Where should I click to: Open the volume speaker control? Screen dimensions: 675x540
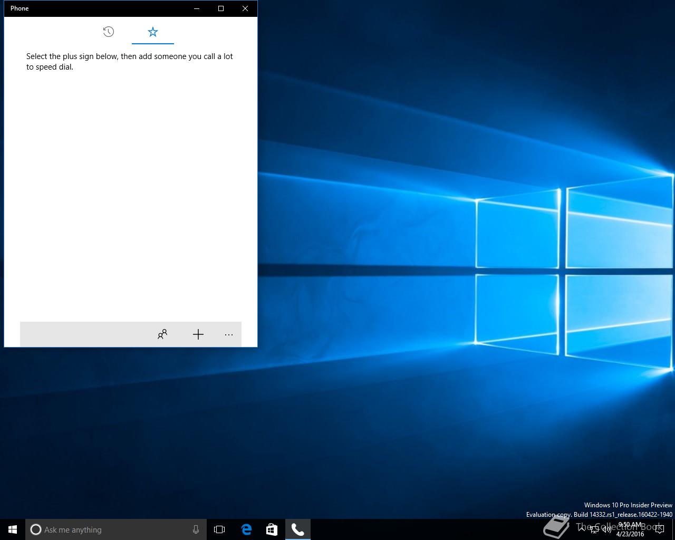(x=607, y=530)
